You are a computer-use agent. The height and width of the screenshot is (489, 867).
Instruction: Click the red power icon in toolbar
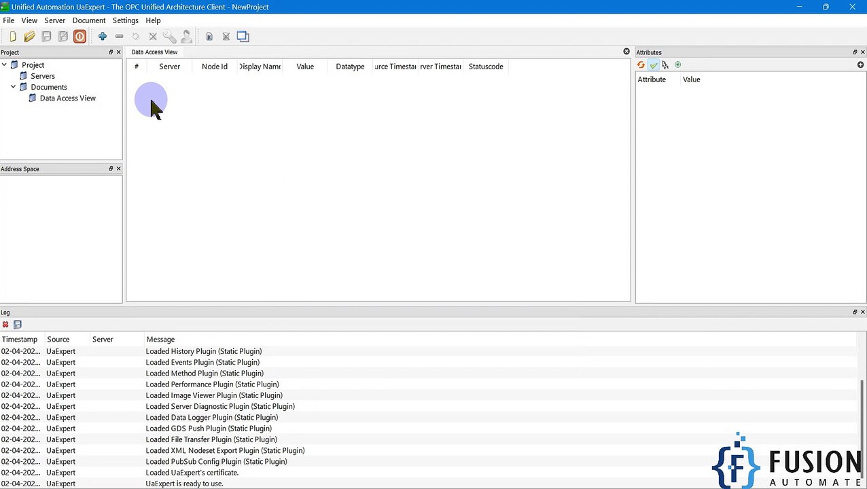click(x=79, y=37)
